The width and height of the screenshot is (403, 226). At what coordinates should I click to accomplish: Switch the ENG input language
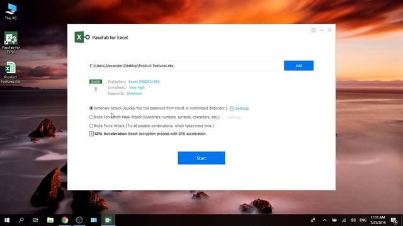(363, 220)
